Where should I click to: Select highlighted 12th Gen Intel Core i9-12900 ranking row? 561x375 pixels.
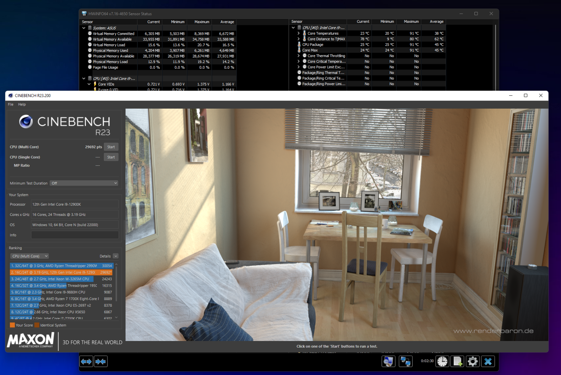(61, 272)
